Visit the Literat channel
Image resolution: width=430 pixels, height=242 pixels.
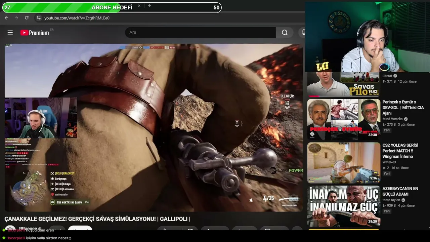click(x=387, y=76)
